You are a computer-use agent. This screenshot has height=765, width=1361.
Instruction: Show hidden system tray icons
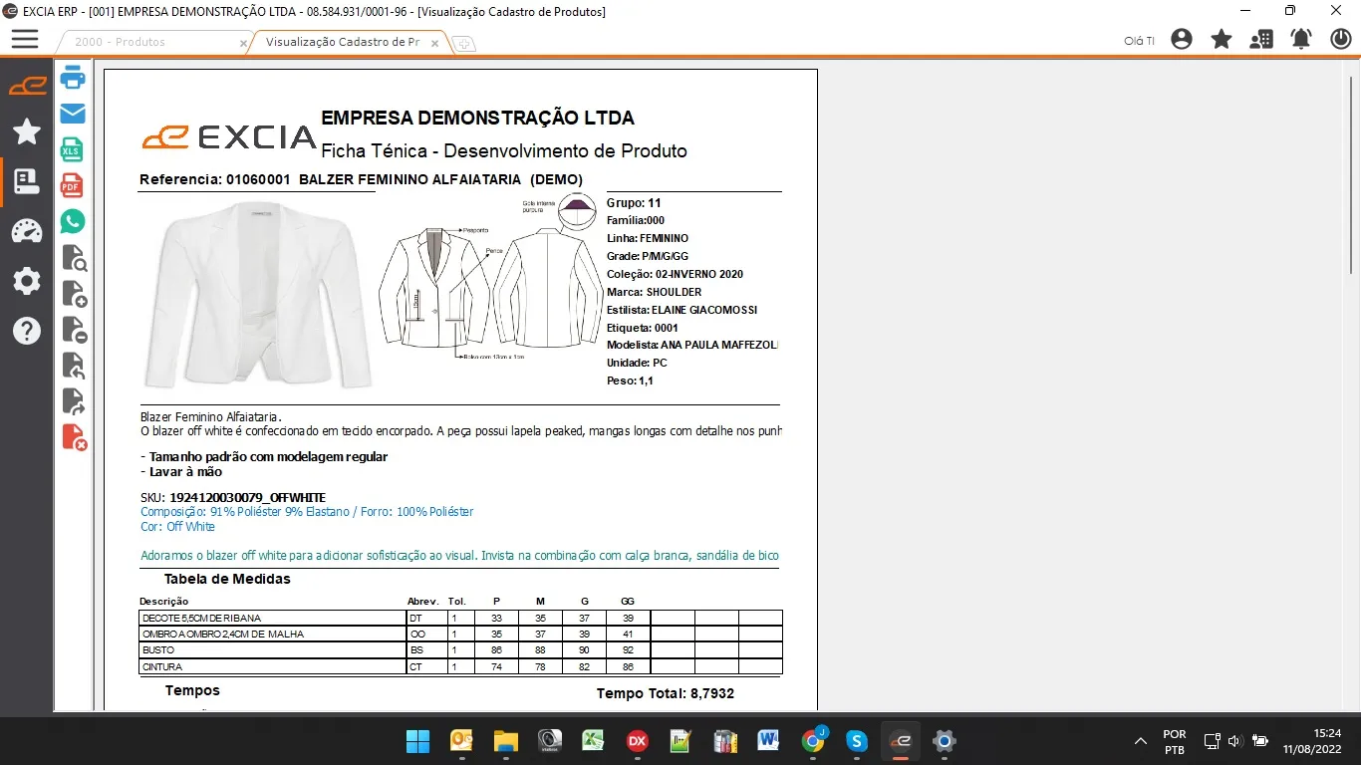point(1140,741)
